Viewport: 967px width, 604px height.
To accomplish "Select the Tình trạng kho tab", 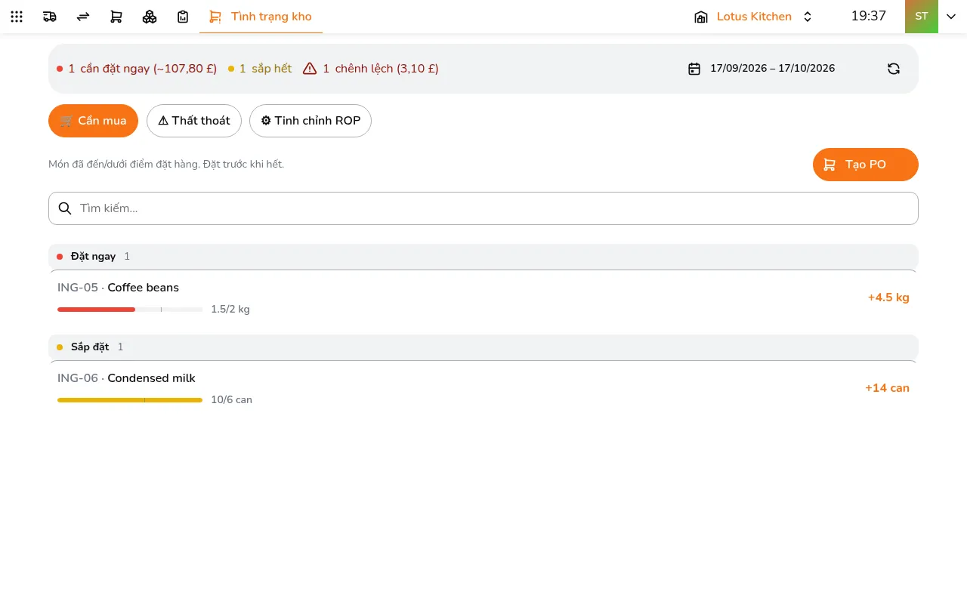I will pyautogui.click(x=261, y=17).
